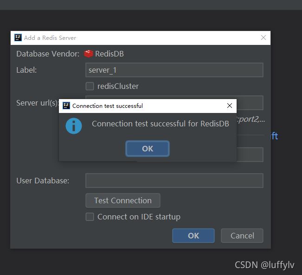The width and height of the screenshot is (302, 275).
Task: Enable the redisCluster checkbox
Action: (x=90, y=86)
